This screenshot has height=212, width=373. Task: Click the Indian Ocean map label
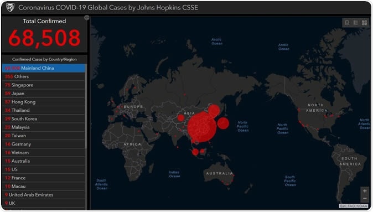[174, 174]
